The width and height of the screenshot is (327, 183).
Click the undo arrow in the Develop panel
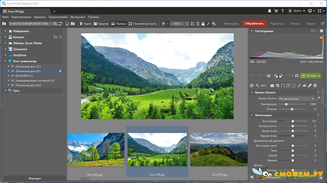click(x=252, y=76)
